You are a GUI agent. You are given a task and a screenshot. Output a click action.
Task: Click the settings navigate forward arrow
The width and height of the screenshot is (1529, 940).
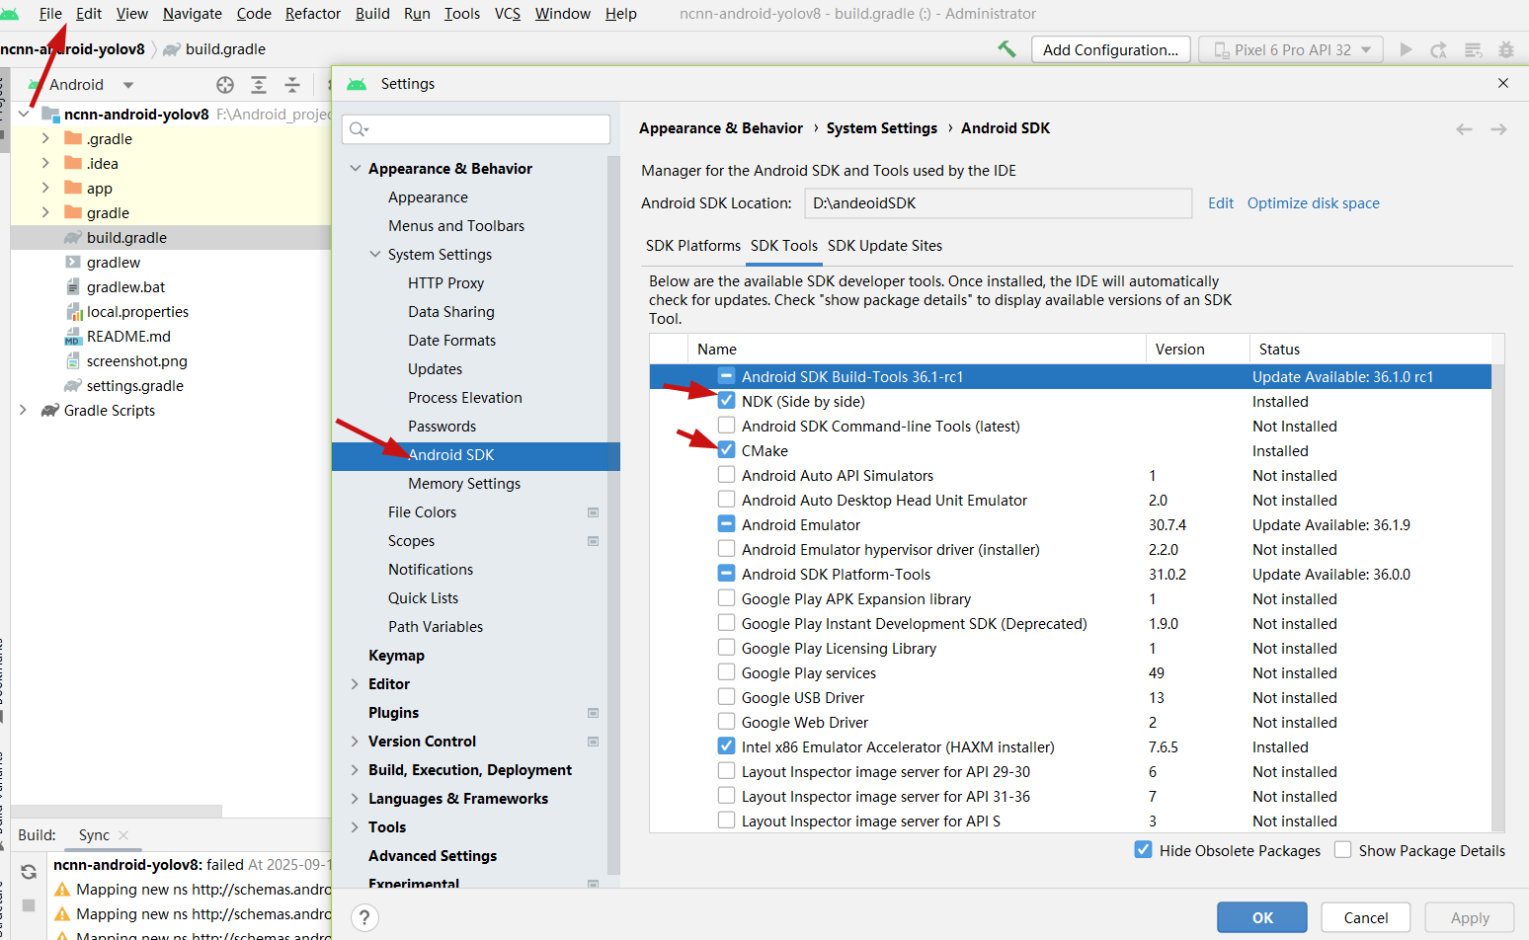(1498, 129)
